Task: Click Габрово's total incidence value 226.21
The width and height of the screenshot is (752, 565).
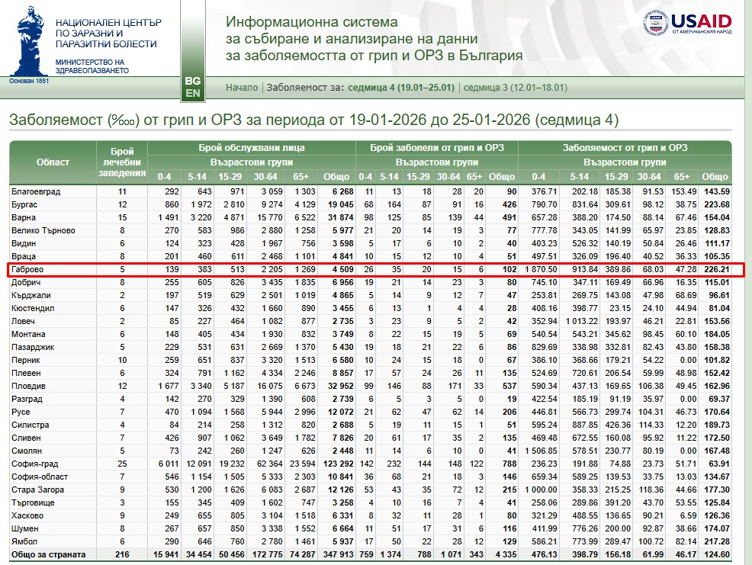Action: [715, 270]
